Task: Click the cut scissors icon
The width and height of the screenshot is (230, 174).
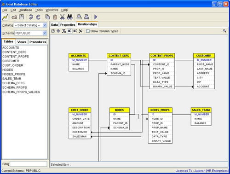Action: click(62, 17)
